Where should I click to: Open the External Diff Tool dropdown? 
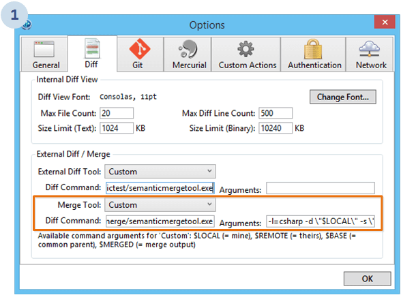pos(160,172)
